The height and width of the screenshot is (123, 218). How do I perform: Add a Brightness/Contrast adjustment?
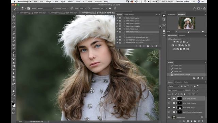(x=174, y=42)
